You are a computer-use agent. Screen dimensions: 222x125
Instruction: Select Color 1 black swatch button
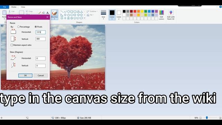[112, 15]
